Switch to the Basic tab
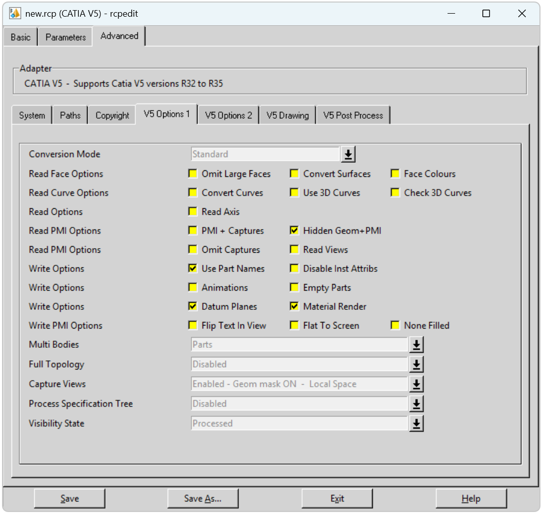 pyautogui.click(x=20, y=37)
